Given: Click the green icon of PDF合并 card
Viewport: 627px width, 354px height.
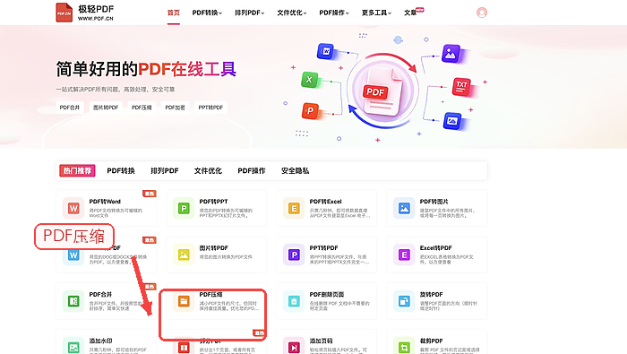Looking at the screenshot, I should (x=73, y=301).
